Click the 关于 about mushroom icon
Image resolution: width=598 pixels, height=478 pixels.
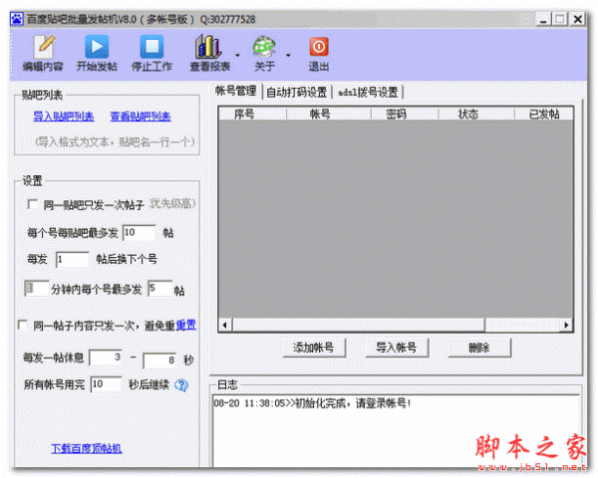pos(264,53)
